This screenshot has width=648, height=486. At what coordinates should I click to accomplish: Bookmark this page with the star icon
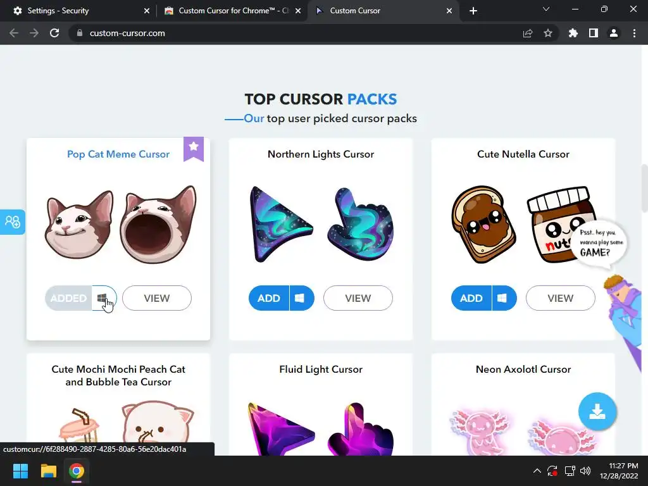[x=548, y=33]
